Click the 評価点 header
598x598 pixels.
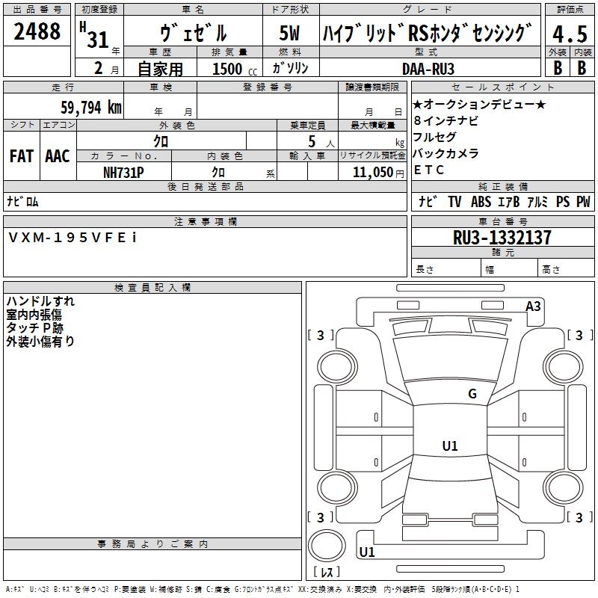pos(570,9)
